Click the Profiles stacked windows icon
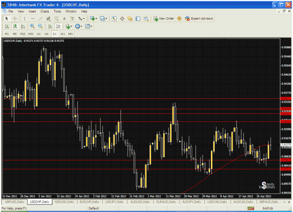This screenshot has width=293, height=212. pos(102,18)
